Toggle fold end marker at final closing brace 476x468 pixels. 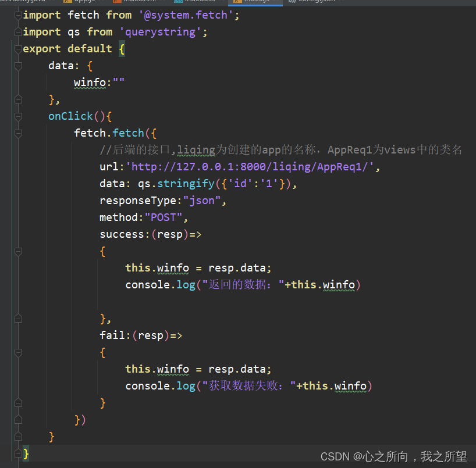click(18, 453)
